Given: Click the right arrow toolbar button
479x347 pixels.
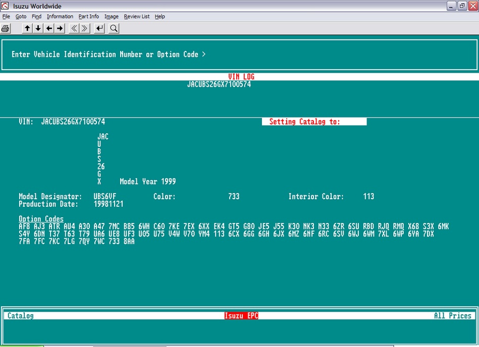Looking at the screenshot, I should 60,28.
